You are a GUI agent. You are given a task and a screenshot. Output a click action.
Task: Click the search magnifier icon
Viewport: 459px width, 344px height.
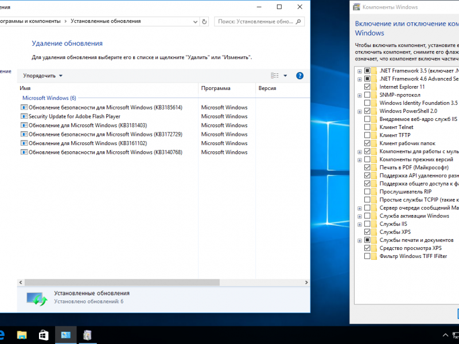click(x=298, y=21)
